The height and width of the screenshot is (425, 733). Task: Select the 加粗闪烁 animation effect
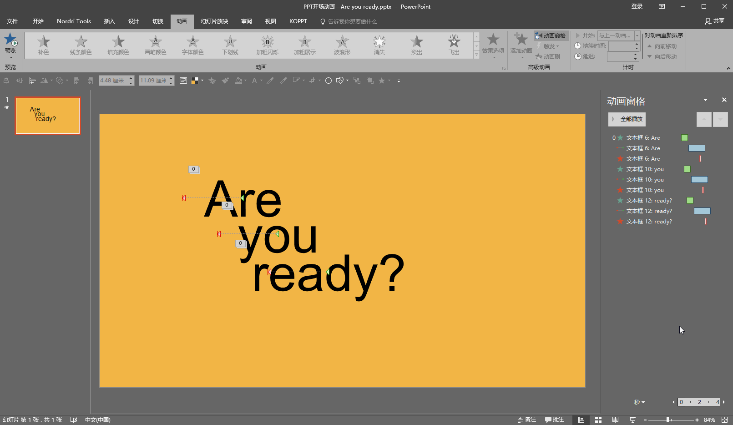[x=268, y=46]
